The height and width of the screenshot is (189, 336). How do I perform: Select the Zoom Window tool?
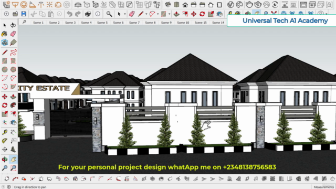tap(13, 168)
